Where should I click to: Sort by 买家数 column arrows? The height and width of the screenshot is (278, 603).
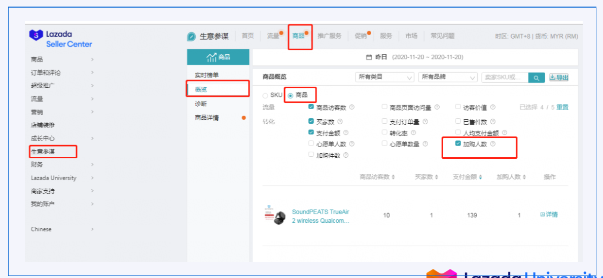[436, 177]
